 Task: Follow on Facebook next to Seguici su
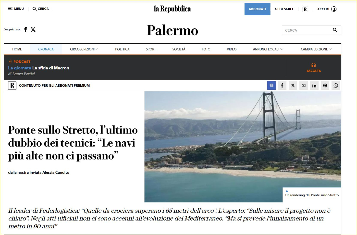tap(26, 30)
